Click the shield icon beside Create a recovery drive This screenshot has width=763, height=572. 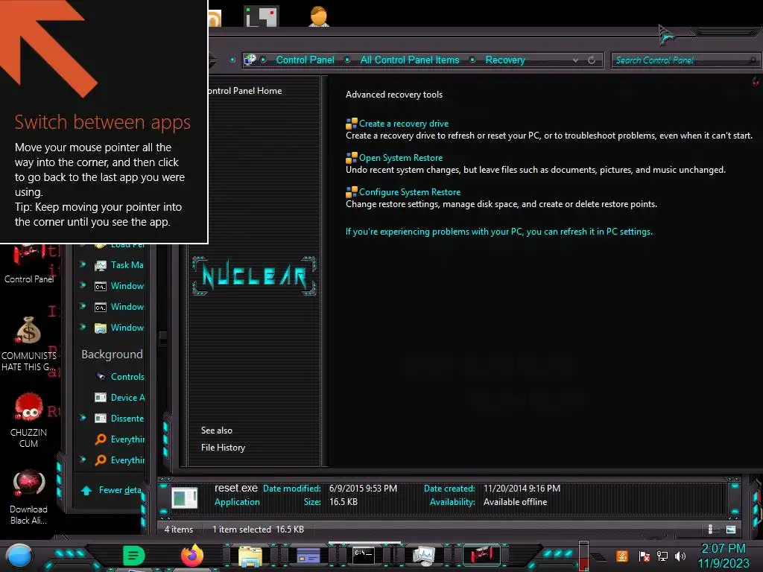point(352,124)
